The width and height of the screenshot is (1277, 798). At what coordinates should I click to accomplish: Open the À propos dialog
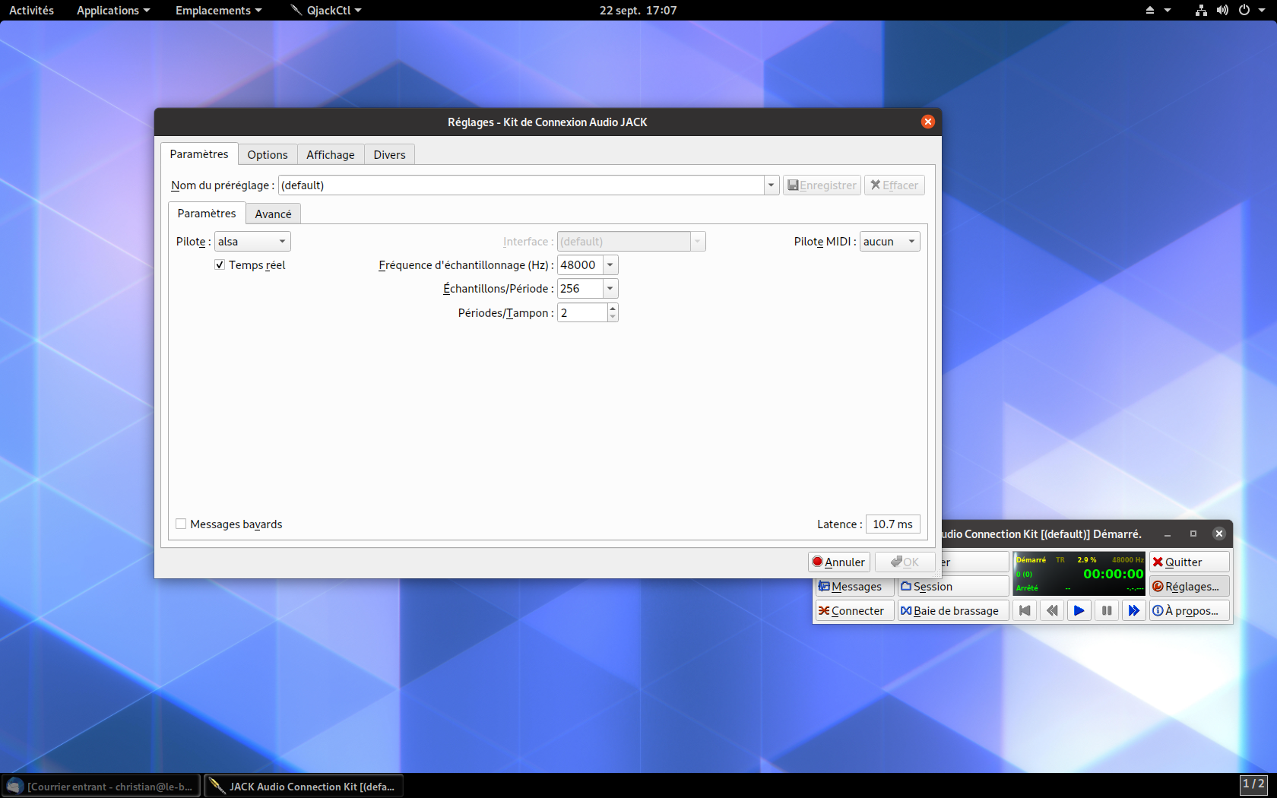(1189, 610)
